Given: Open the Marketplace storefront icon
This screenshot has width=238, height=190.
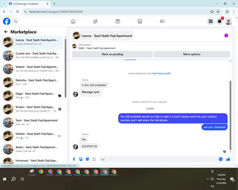Looking at the screenshot, I should pyautogui.click(x=140, y=21).
